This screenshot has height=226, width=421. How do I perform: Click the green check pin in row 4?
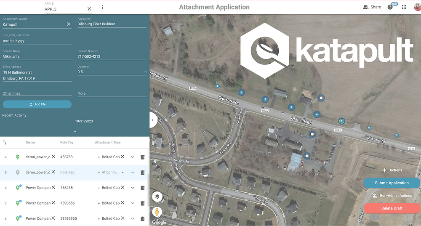(17, 157)
